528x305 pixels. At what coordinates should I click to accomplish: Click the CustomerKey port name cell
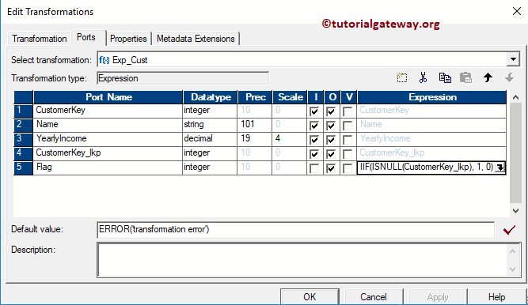tap(108, 111)
